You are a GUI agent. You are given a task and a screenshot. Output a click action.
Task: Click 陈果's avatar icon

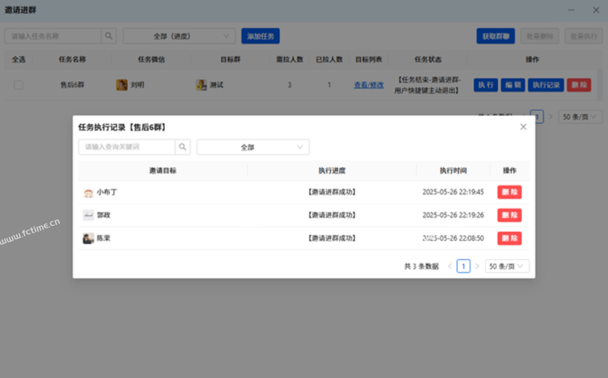(88, 238)
